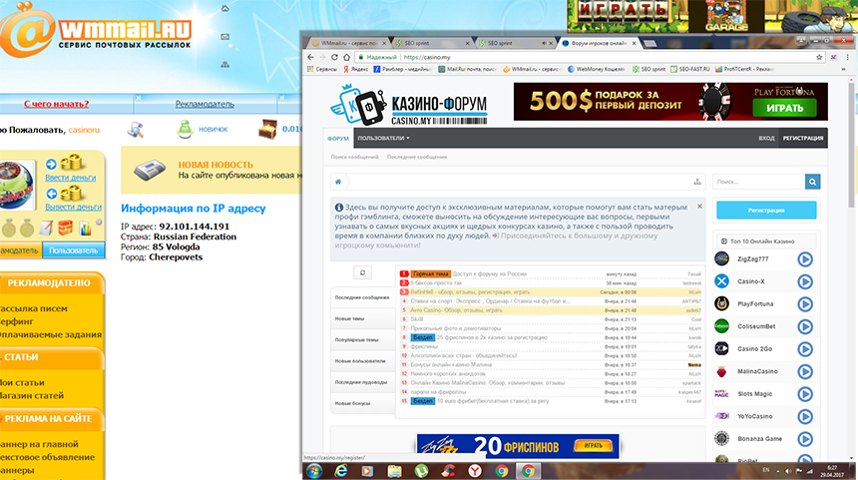Switch to the second SEO sprint tab with sound
This screenshot has width=858, height=480.
coord(515,43)
